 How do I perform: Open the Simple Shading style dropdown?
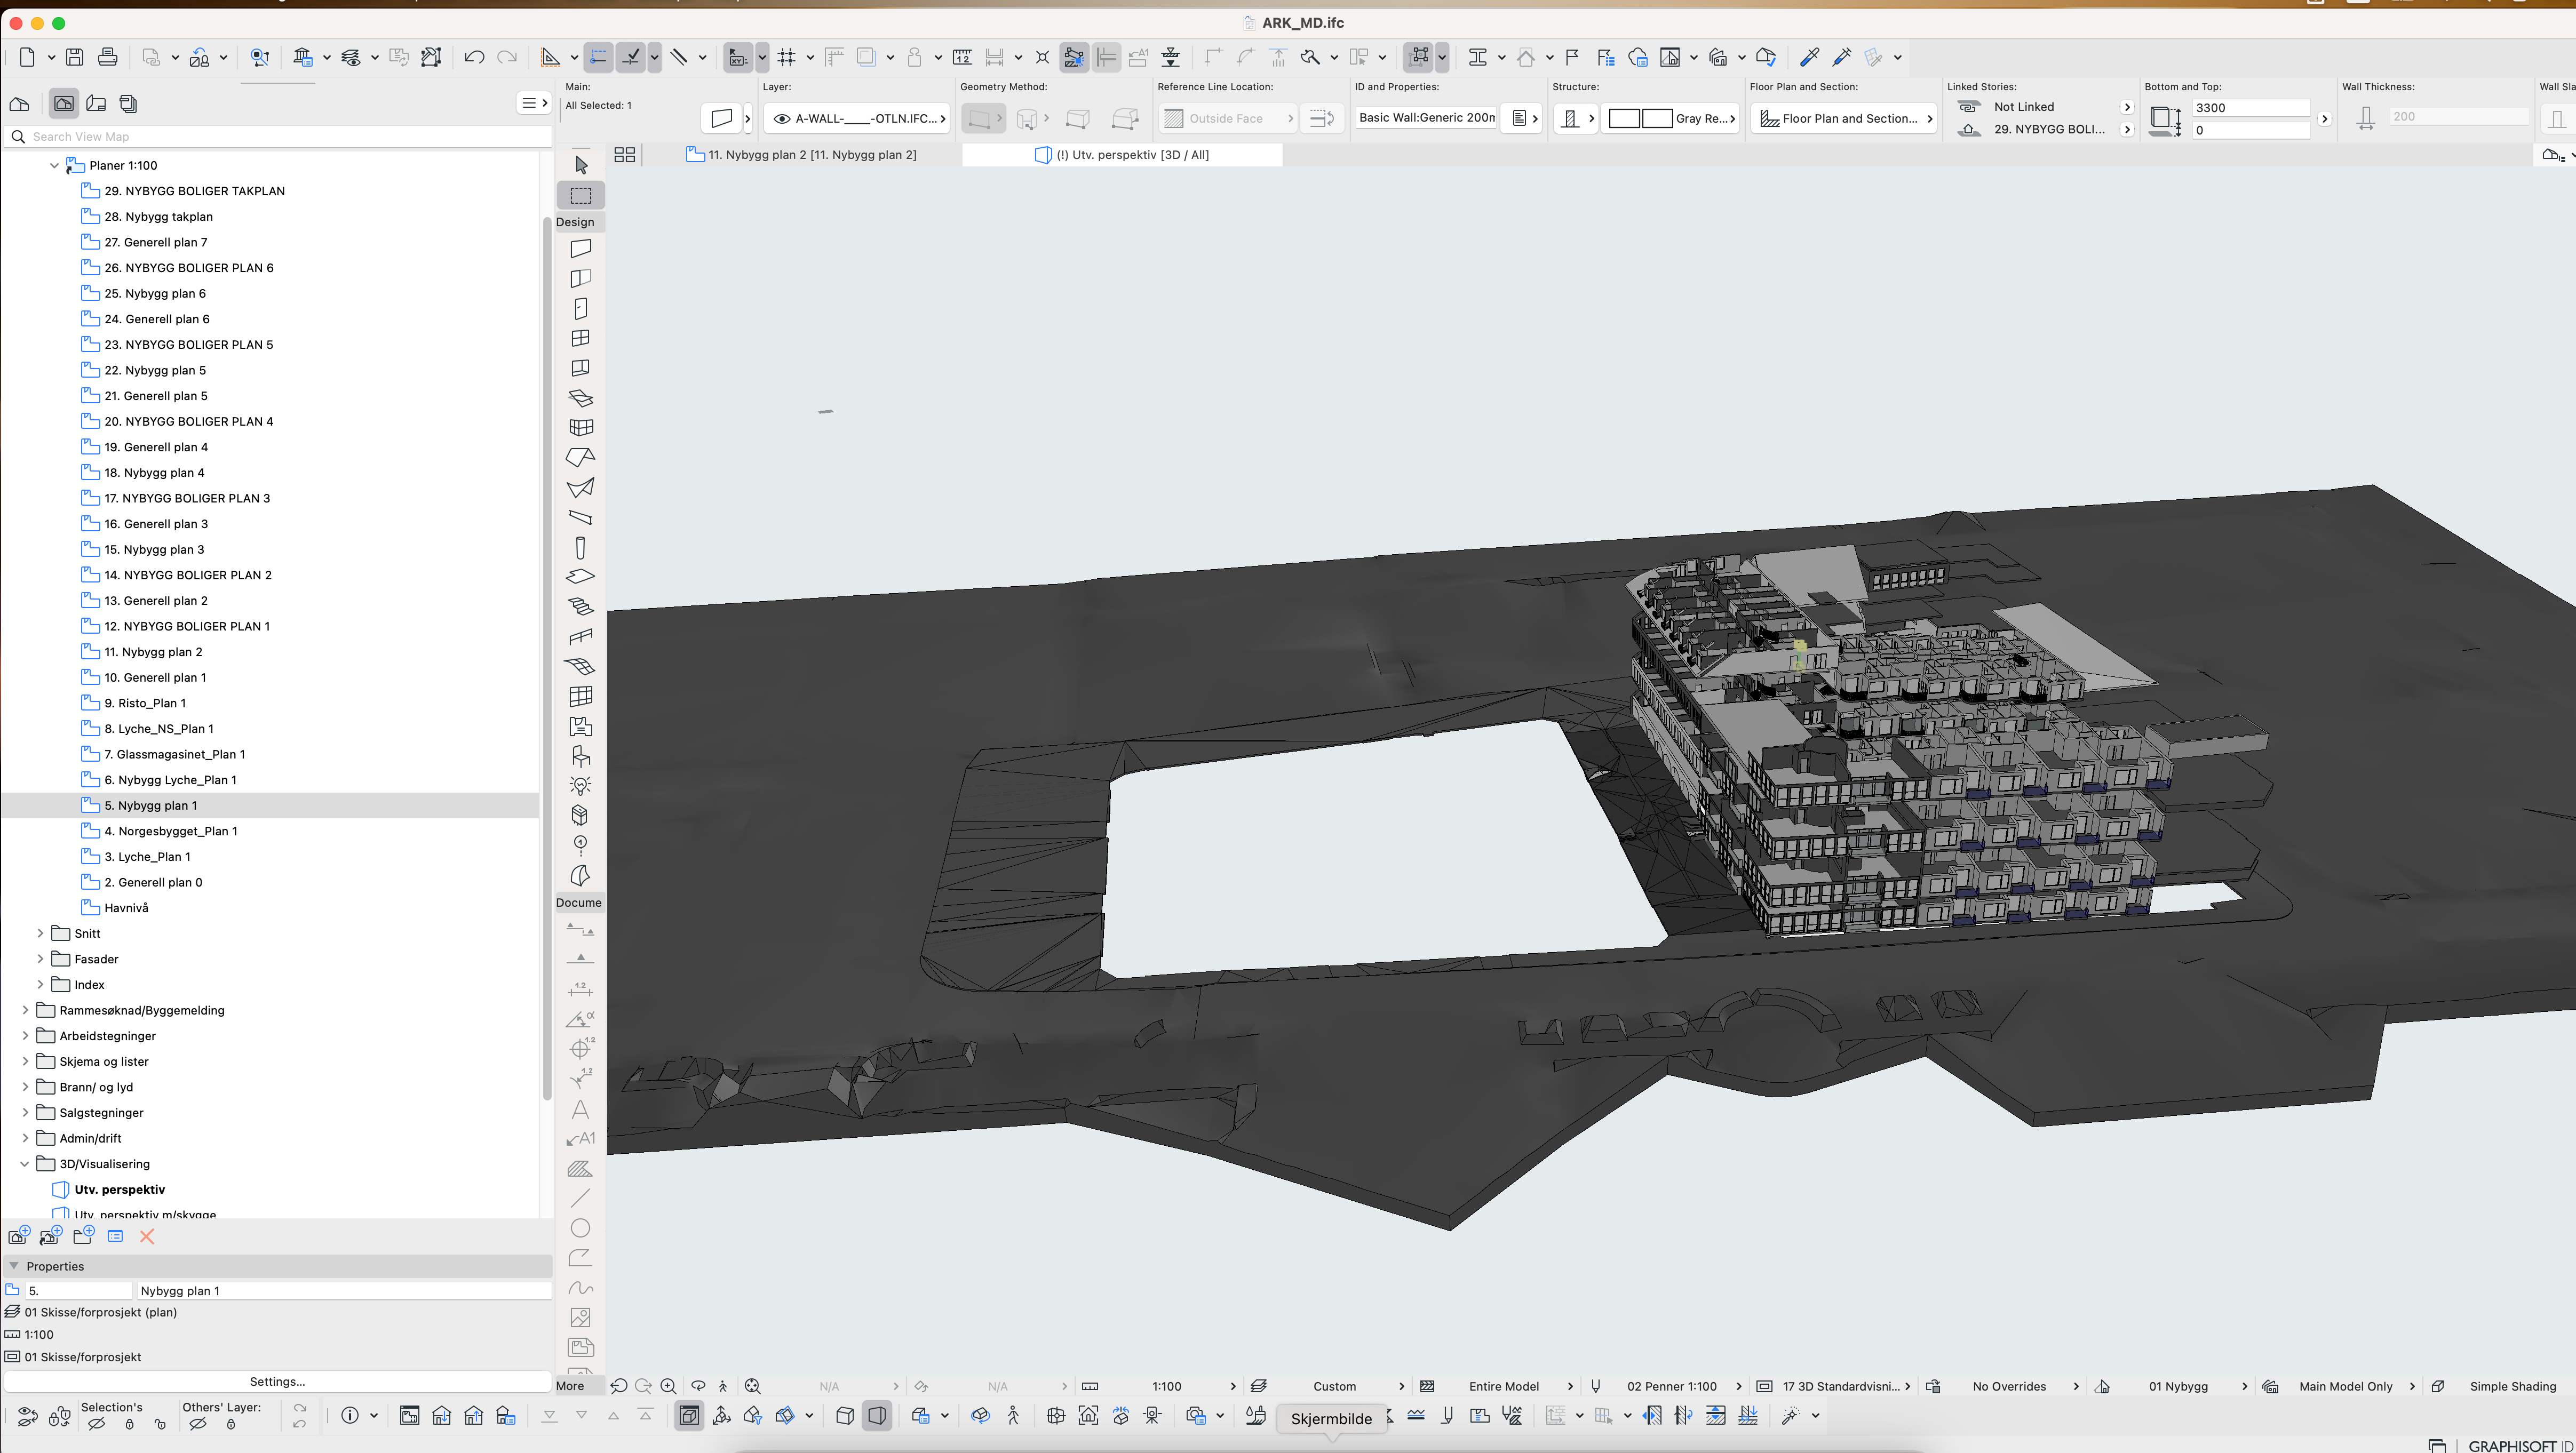[x=2511, y=1386]
